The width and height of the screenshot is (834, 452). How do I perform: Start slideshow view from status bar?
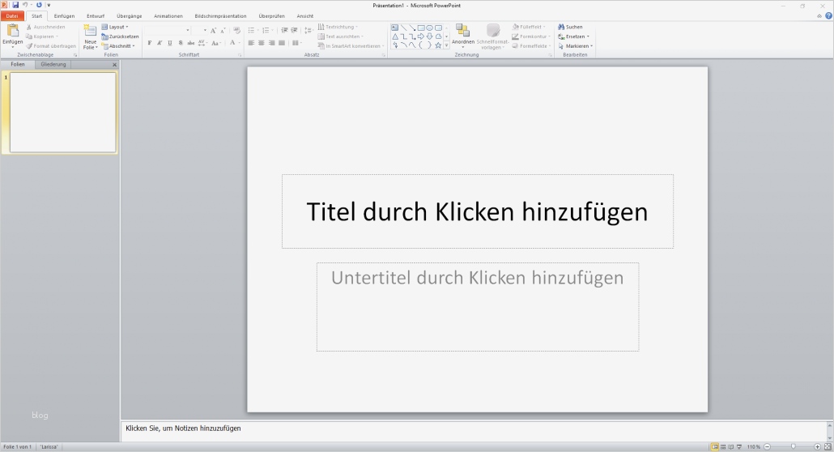739,446
